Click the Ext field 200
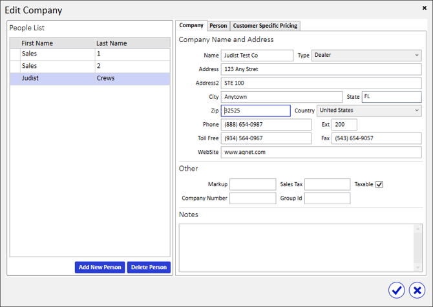This screenshot has height=307, width=433. 344,125
